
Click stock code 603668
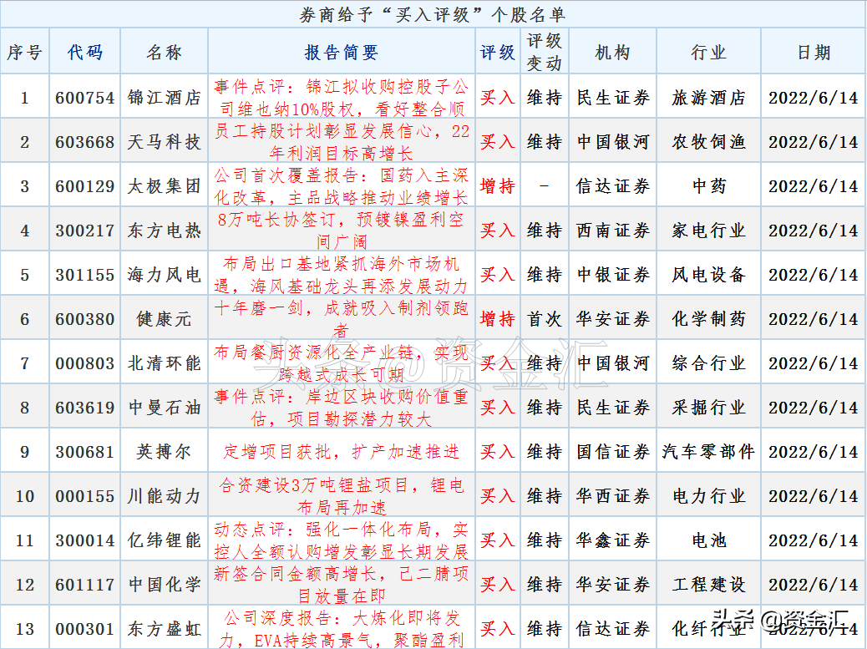(x=84, y=142)
